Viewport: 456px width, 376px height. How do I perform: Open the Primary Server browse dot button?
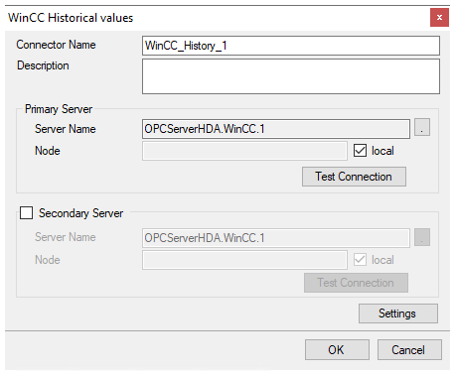(422, 127)
